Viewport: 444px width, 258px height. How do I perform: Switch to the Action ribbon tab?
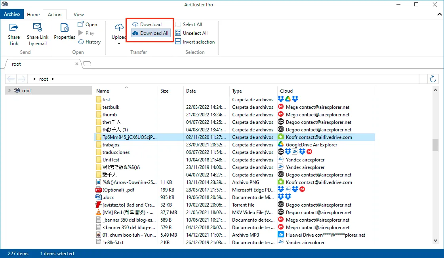pos(55,14)
